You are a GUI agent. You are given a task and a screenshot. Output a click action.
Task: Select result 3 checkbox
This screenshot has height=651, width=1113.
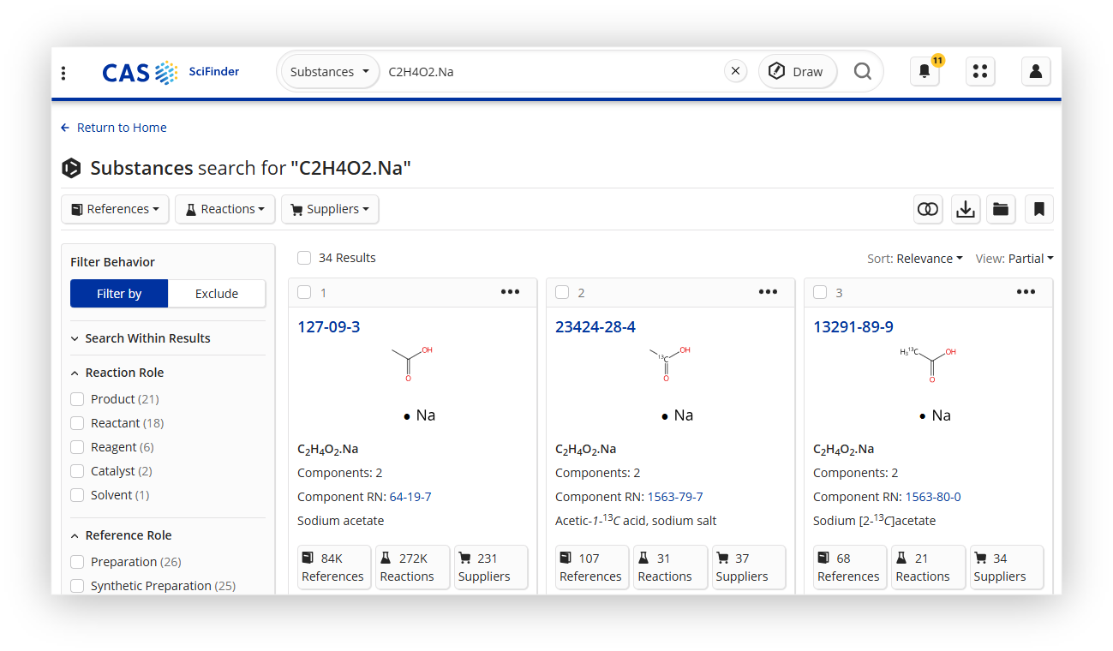(820, 292)
